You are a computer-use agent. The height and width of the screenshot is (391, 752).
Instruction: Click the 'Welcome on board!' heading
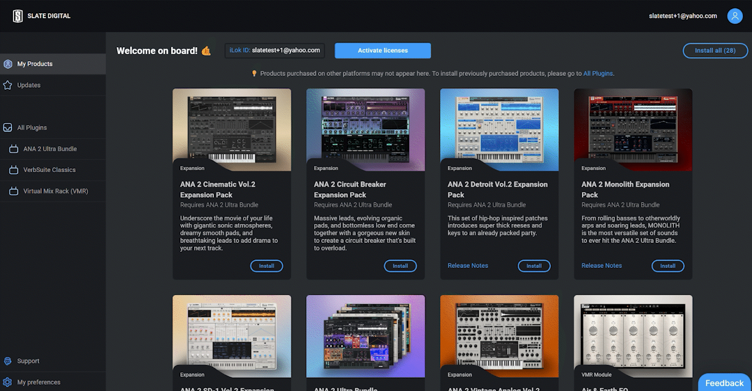(x=157, y=51)
